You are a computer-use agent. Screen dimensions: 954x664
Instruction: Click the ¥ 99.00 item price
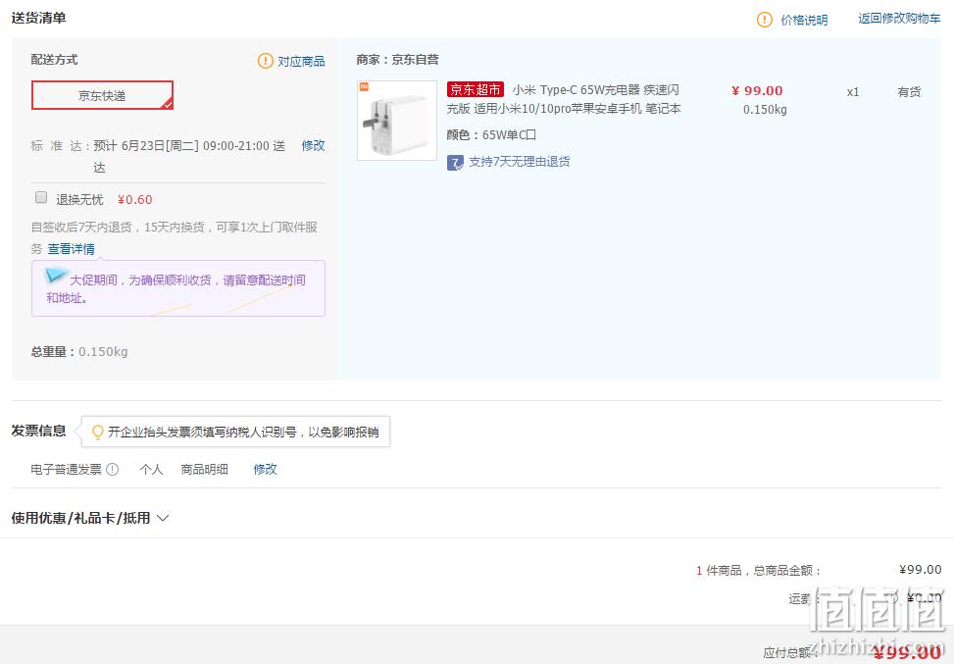click(757, 91)
